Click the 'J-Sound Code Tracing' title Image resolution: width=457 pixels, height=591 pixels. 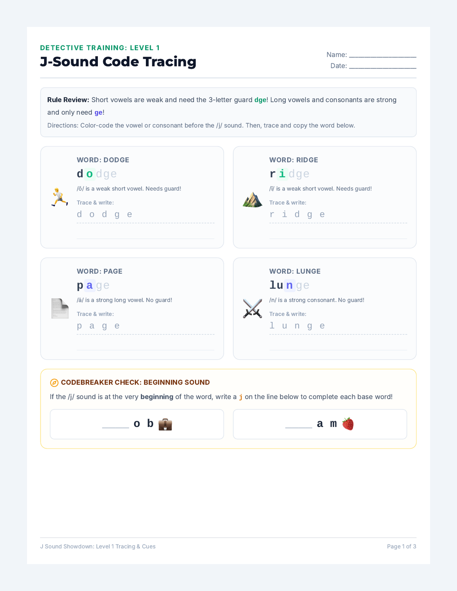pyautogui.click(x=118, y=62)
